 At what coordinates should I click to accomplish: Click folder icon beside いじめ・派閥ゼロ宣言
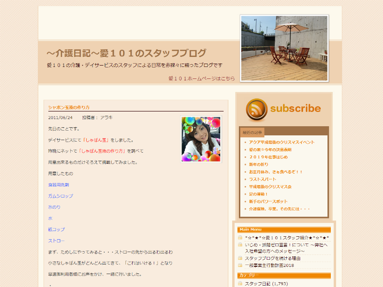tap(240, 244)
